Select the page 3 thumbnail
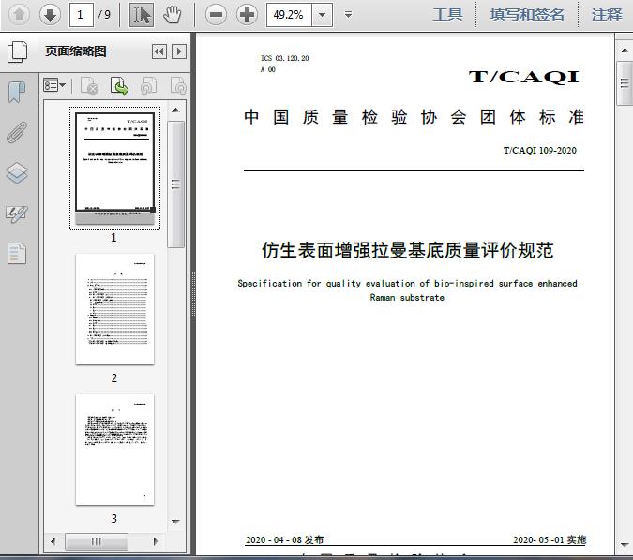This screenshot has width=633, height=560. click(114, 449)
